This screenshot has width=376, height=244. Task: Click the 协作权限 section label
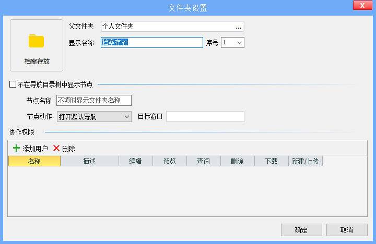click(22, 132)
